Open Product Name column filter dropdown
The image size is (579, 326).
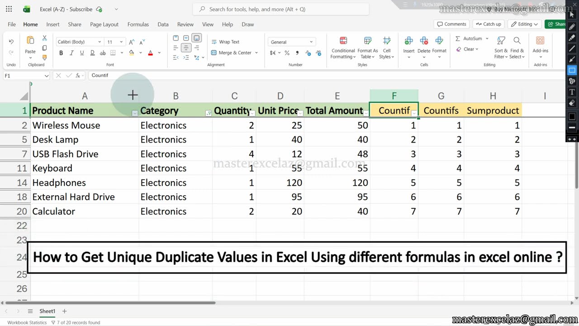pyautogui.click(x=135, y=113)
